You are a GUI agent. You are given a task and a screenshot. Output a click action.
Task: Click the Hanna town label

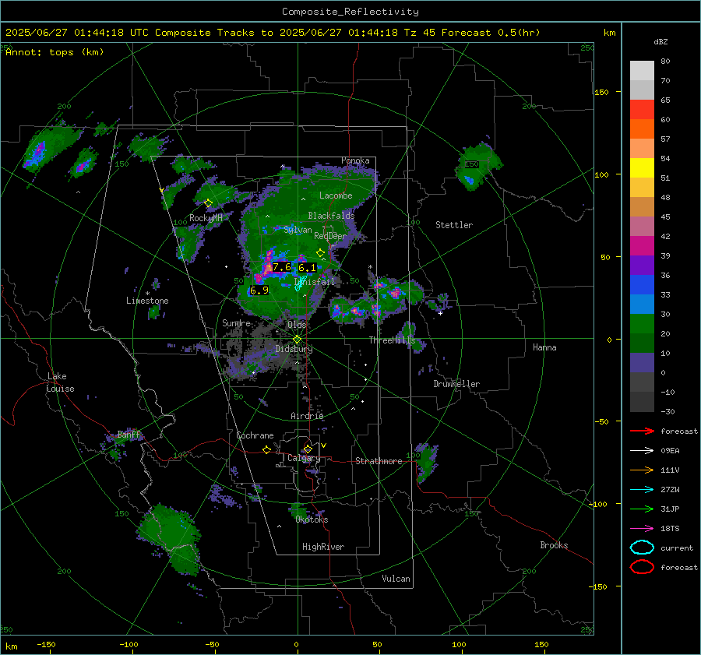coord(544,347)
